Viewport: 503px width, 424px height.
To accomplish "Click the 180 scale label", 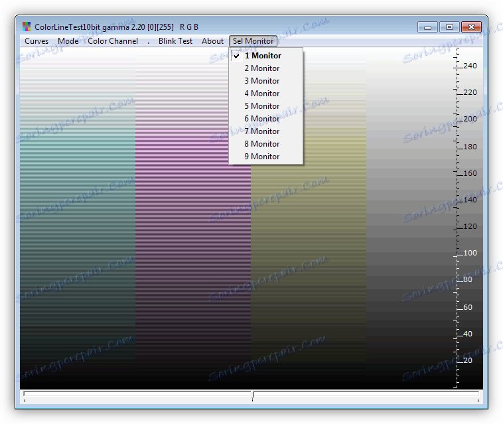I will 470,147.
